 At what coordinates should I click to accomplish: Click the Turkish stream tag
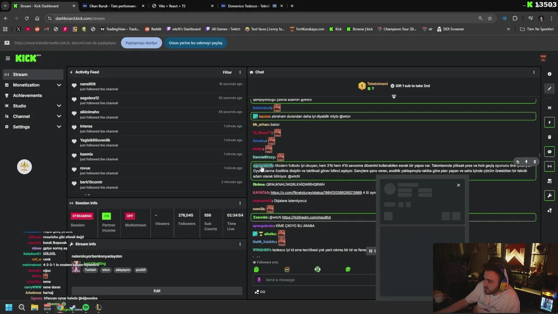(x=90, y=270)
